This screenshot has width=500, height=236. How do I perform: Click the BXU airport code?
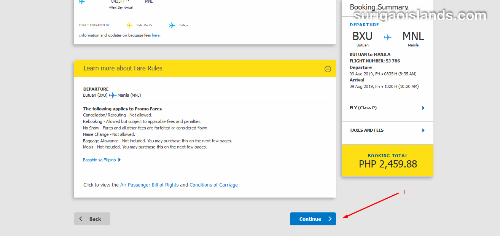[362, 36]
